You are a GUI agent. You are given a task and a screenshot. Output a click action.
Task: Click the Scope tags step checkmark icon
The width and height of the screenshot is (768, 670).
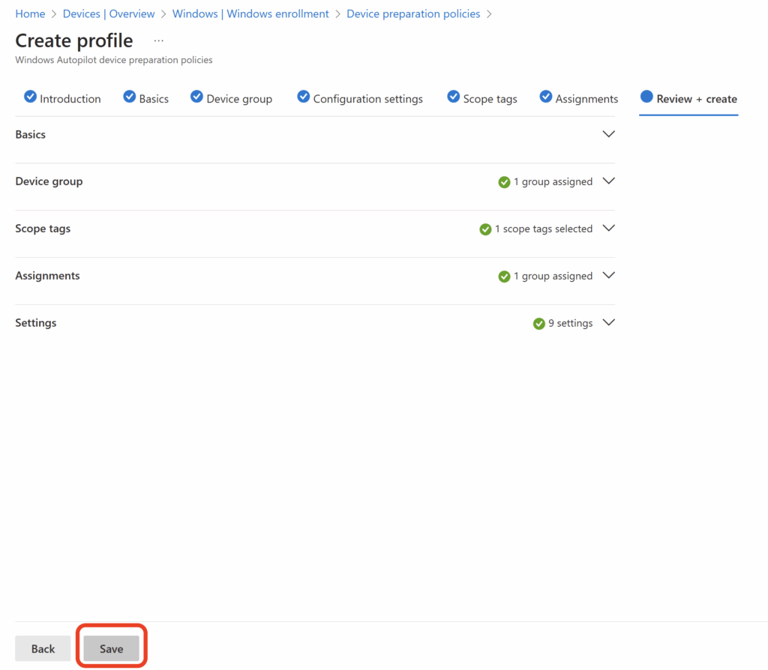tap(454, 97)
